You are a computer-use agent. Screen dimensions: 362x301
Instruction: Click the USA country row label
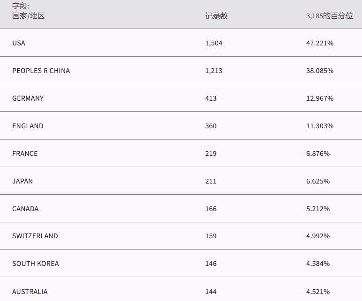(x=19, y=43)
